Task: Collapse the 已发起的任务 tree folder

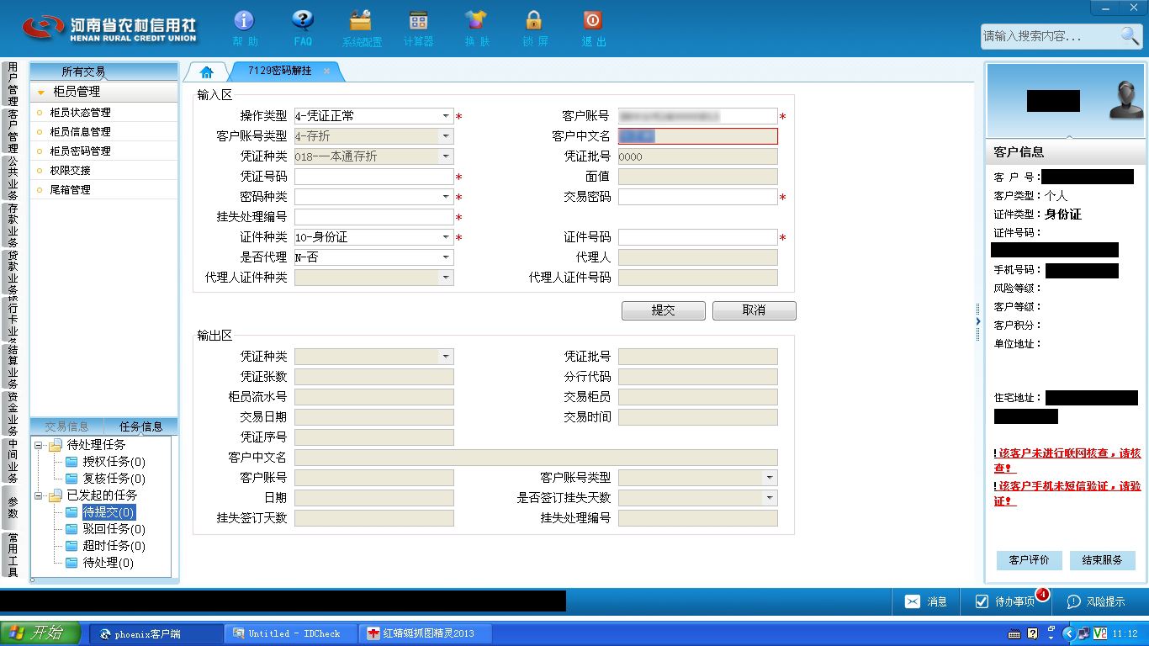Action: (38, 495)
